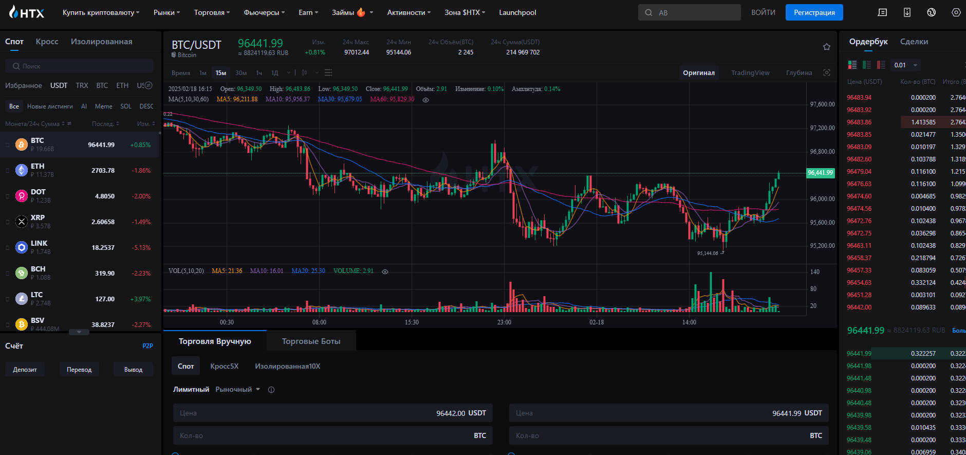Expand the Торговля dropdown menu
The image size is (966, 455).
click(212, 12)
